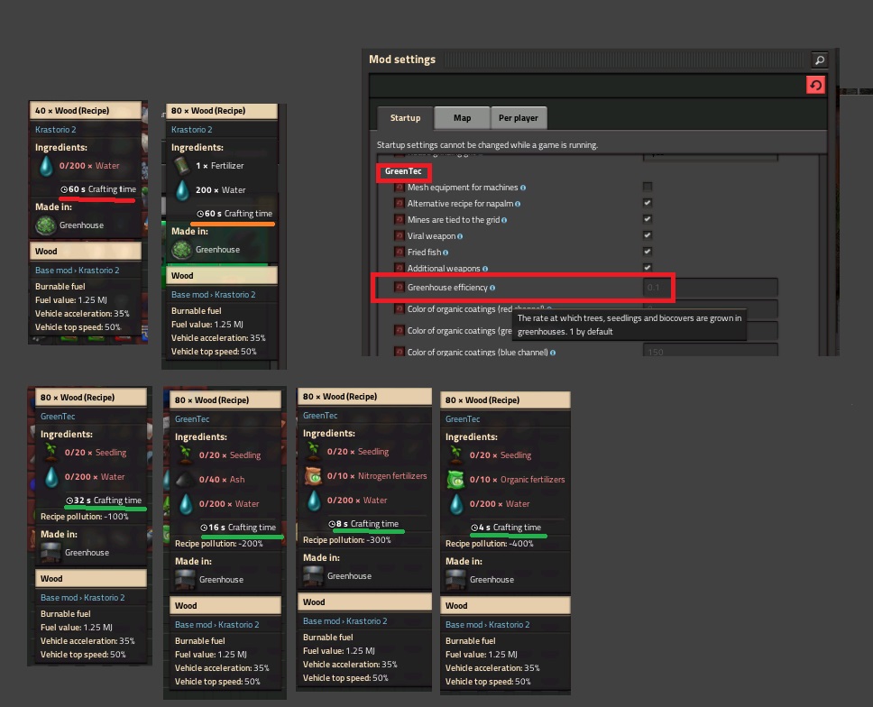The image size is (873, 707).
Task: Click '0/10 × Nitrogen fertilizers' text
Action: point(377,476)
